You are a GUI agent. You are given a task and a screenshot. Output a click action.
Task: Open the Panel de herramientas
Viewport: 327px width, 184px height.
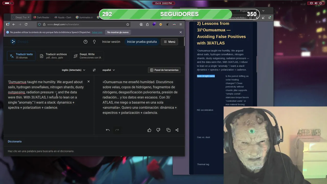coord(164,70)
